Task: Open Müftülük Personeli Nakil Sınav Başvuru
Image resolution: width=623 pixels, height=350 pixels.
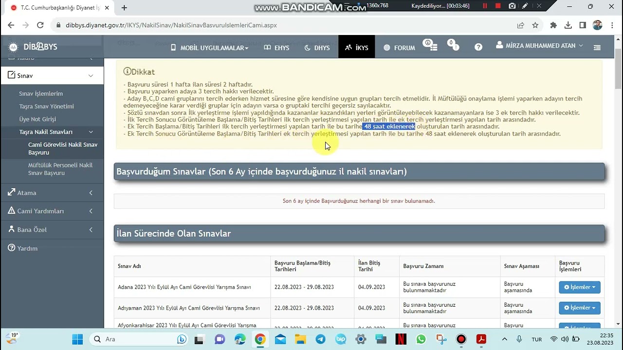Action: tap(60, 169)
